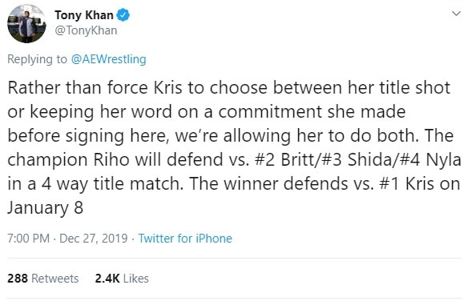Select the Dec 27, 2019 date
Viewport: 468px width, 301px height.
coord(94,239)
